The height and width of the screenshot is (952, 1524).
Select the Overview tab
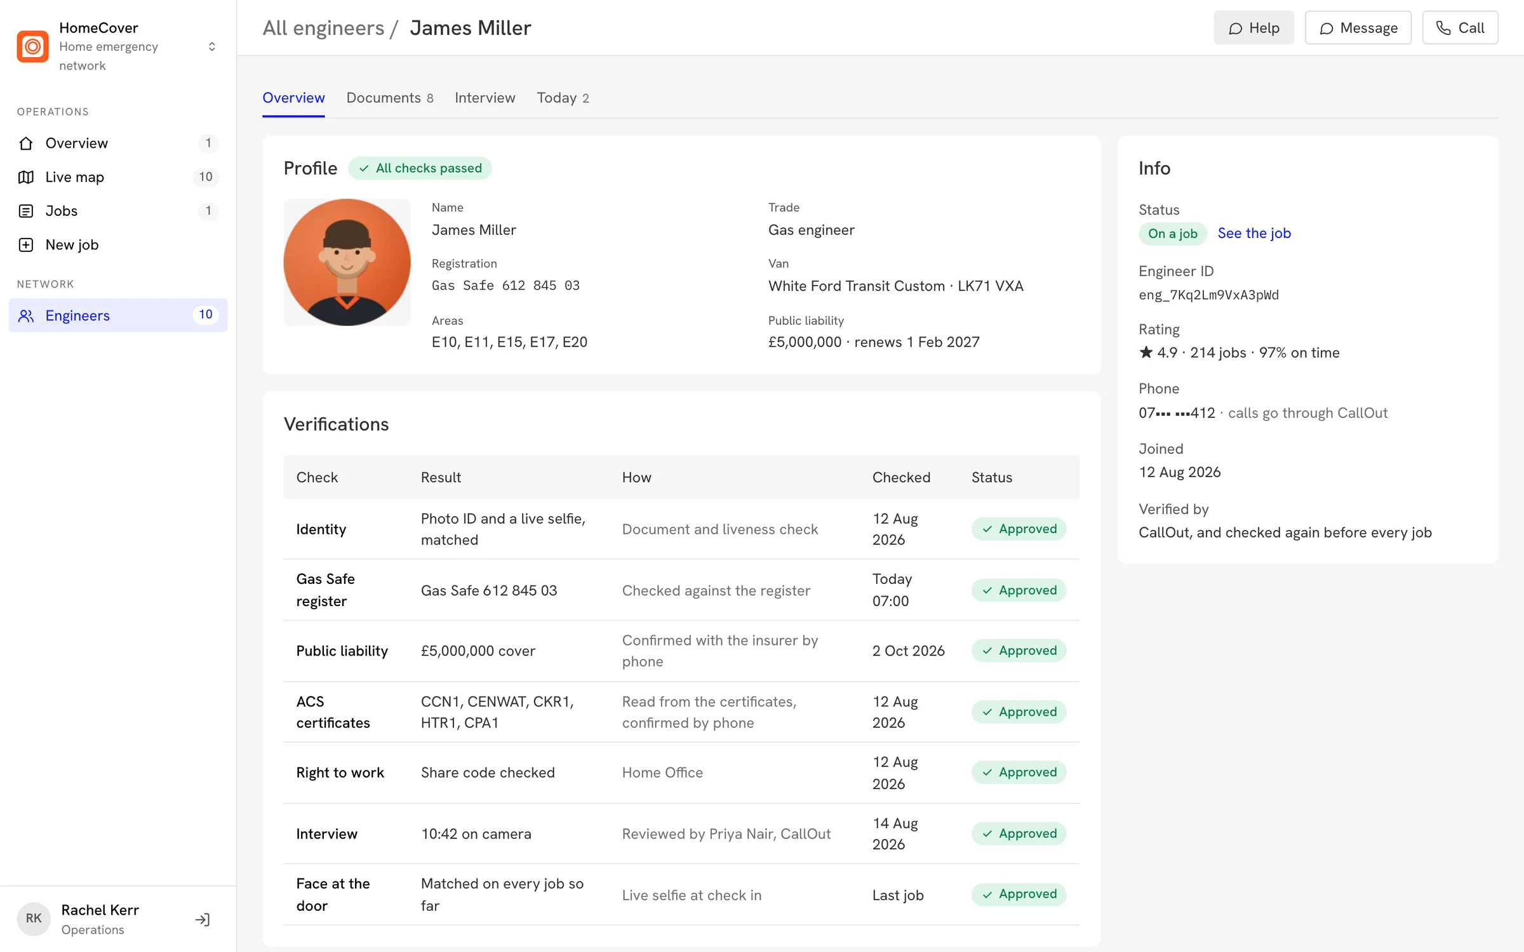pos(293,98)
